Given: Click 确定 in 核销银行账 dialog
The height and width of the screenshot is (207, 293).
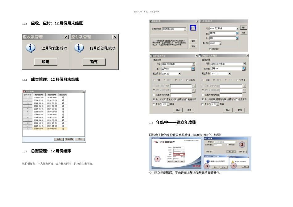Looking at the screenshot, I should click(x=193, y=41).
